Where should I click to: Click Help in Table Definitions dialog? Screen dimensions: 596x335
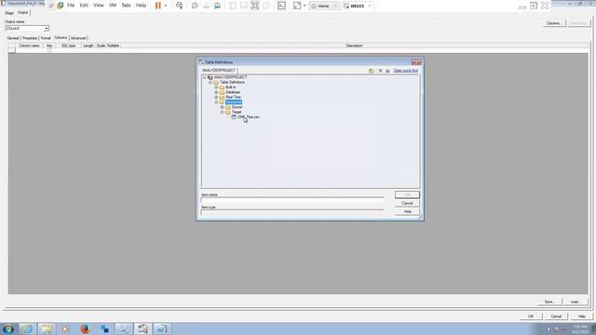[407, 211]
